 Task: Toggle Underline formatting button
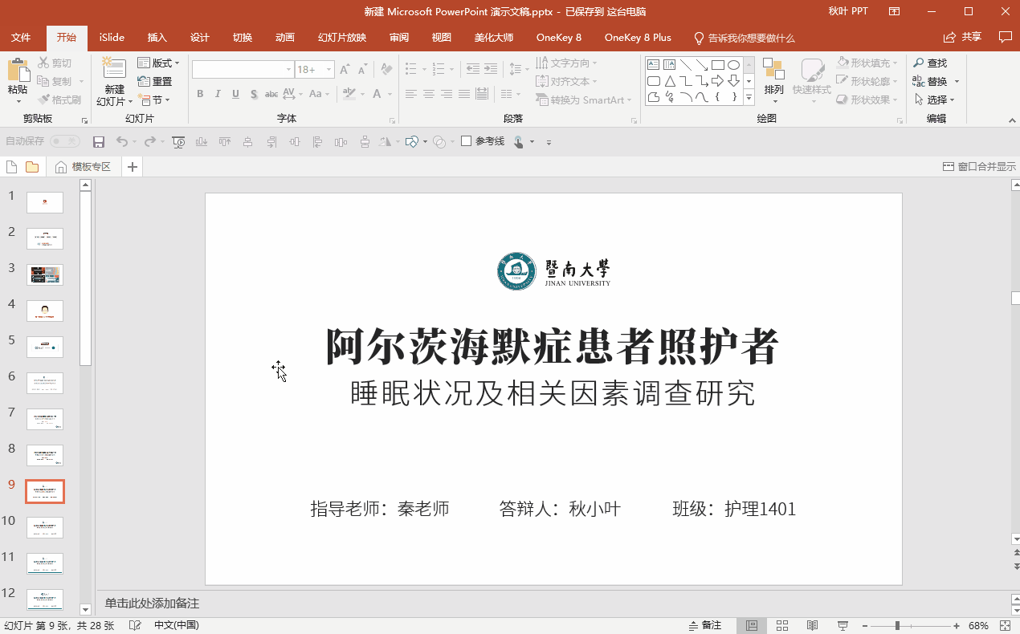click(x=235, y=94)
